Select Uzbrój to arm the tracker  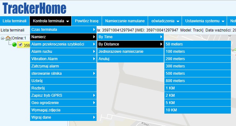point(63,81)
